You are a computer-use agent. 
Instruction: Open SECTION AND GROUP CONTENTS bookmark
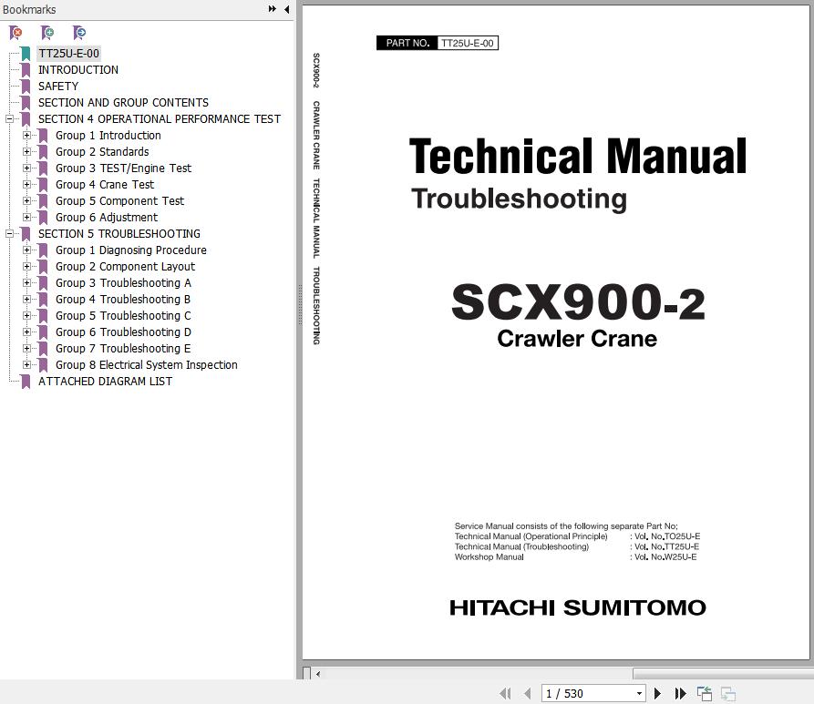[123, 103]
